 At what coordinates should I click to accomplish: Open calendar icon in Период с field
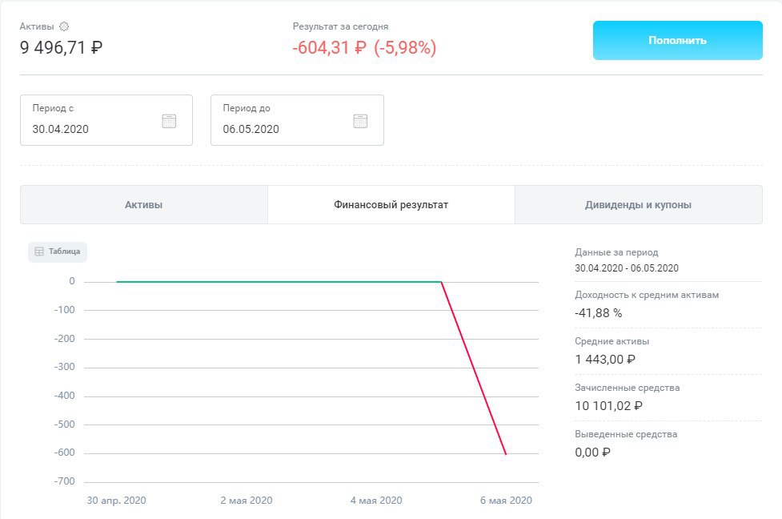tap(169, 121)
